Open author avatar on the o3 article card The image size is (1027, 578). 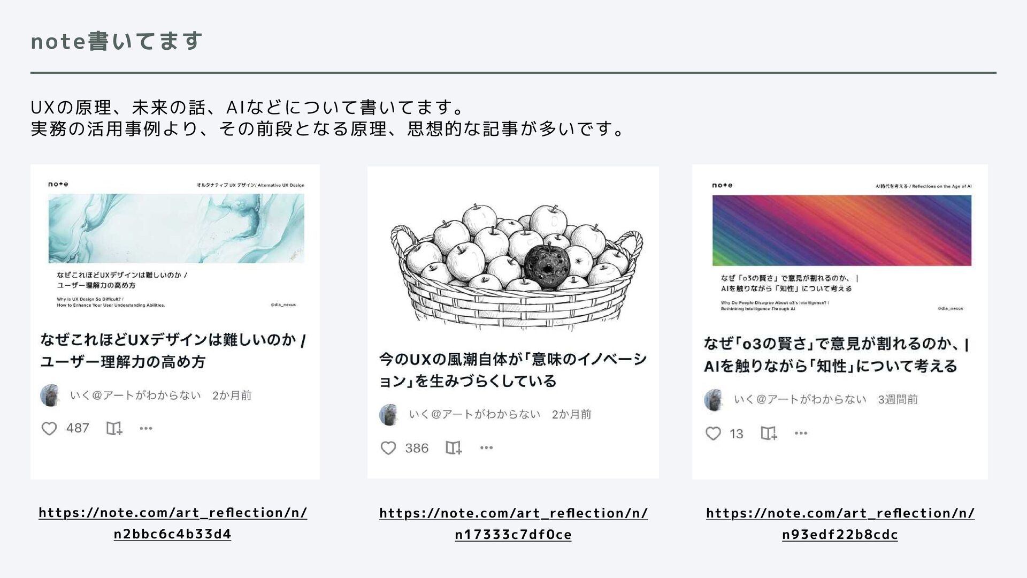pos(714,400)
